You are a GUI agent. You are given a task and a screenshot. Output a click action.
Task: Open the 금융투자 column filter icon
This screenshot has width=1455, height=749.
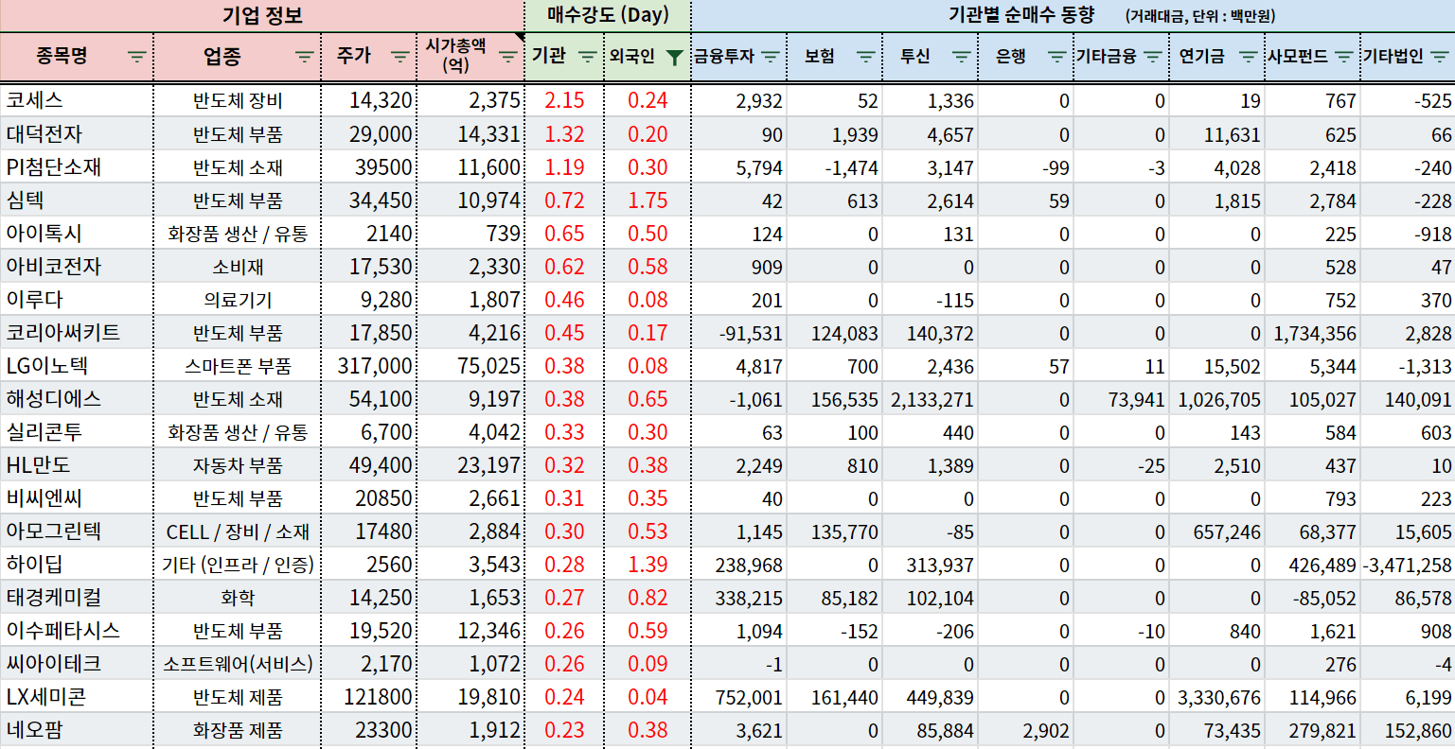point(771,57)
